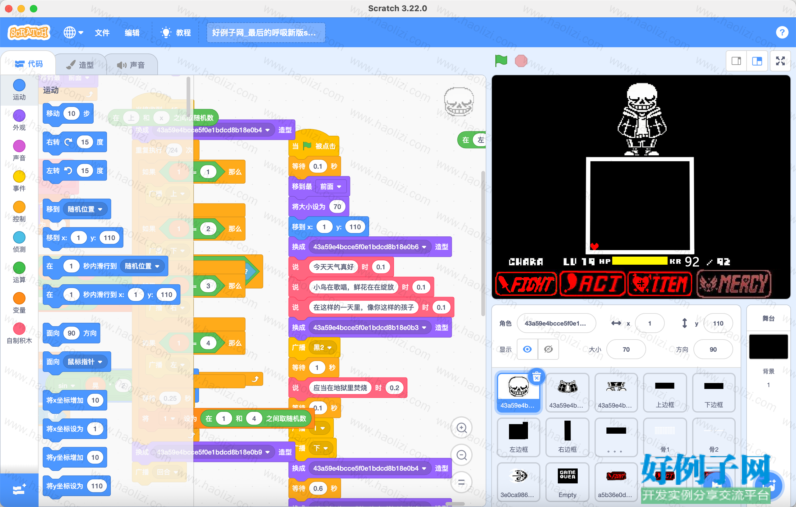Switch to the 造型 costumes tab

click(80, 65)
